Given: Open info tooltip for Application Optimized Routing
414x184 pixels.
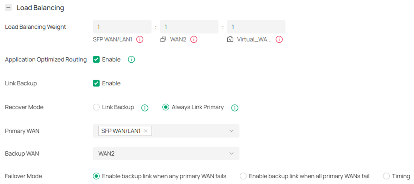Looking at the screenshot, I should [131, 59].
